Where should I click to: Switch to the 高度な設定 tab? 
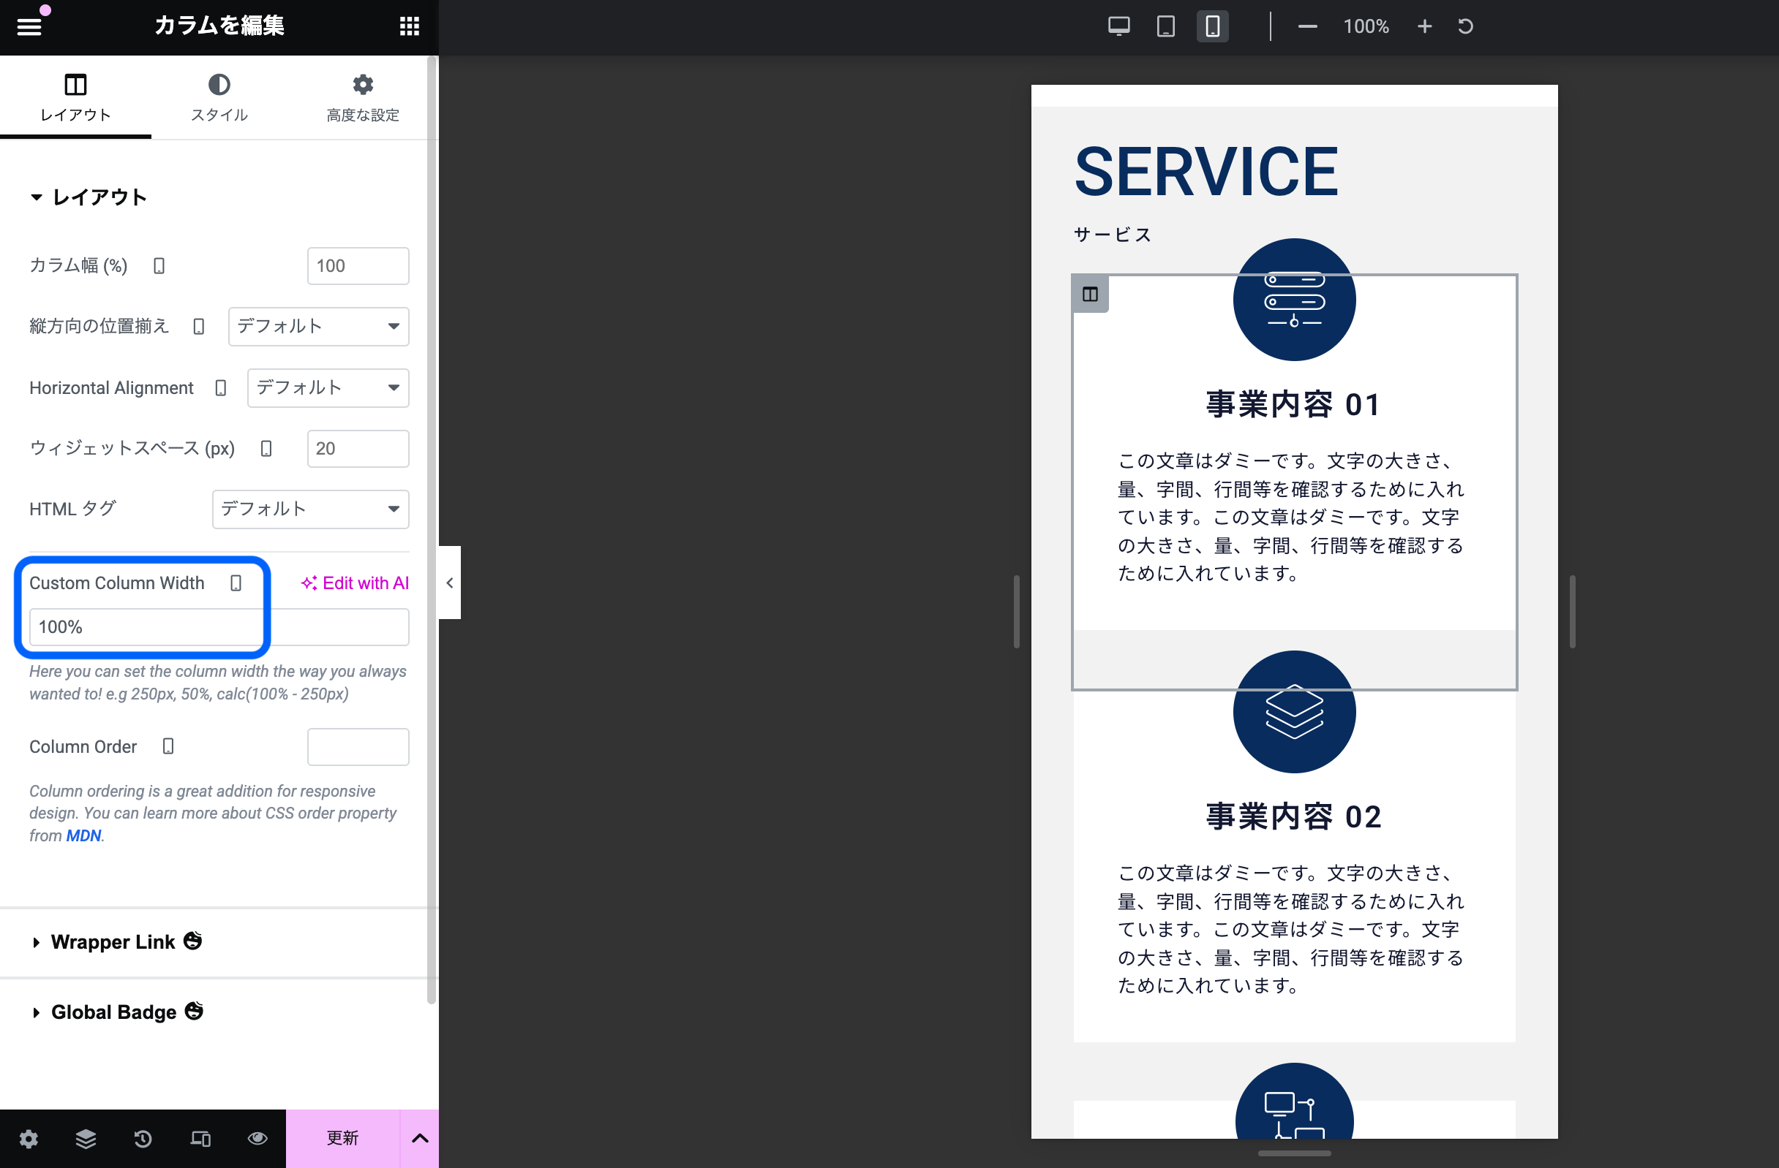coord(363,98)
